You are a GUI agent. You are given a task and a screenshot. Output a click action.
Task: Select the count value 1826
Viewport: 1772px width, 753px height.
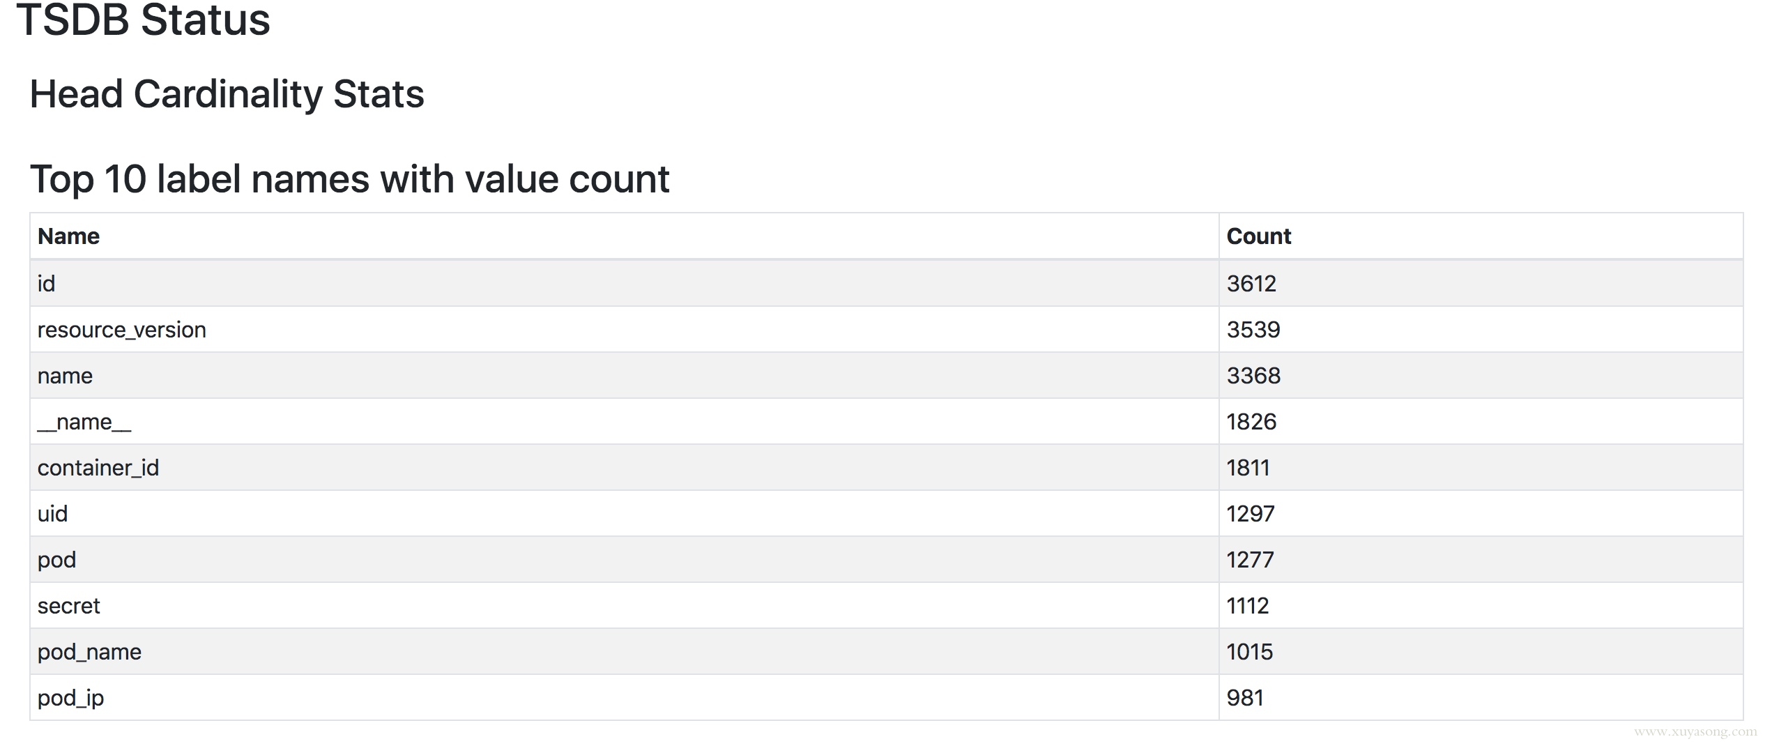click(x=1251, y=422)
